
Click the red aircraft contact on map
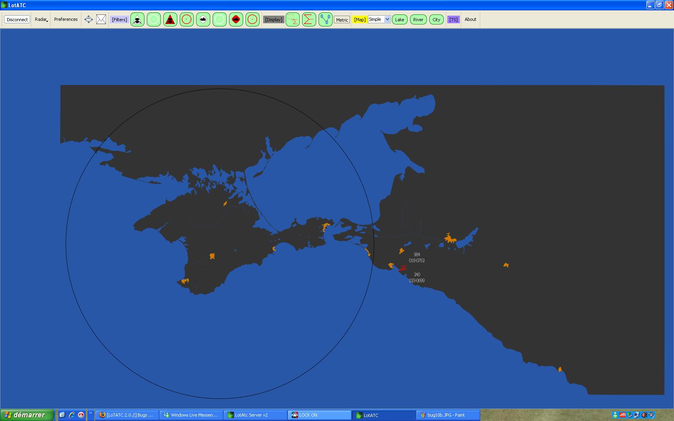402,268
